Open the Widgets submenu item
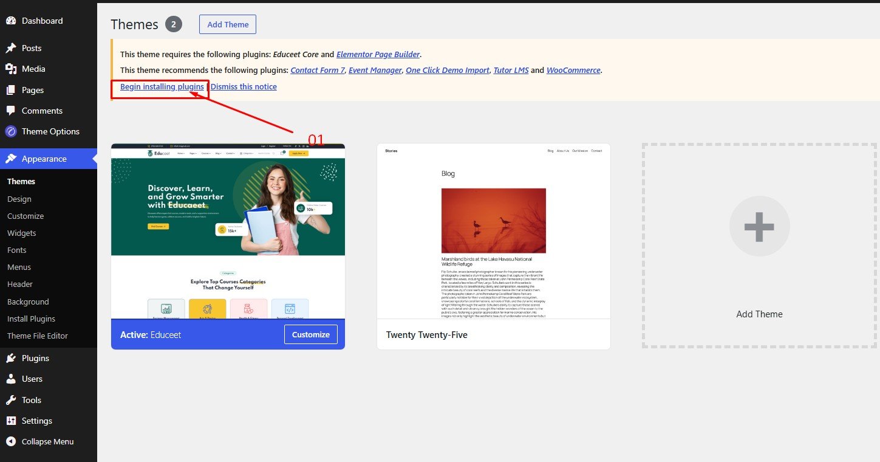Image resolution: width=880 pixels, height=462 pixels. (22, 233)
